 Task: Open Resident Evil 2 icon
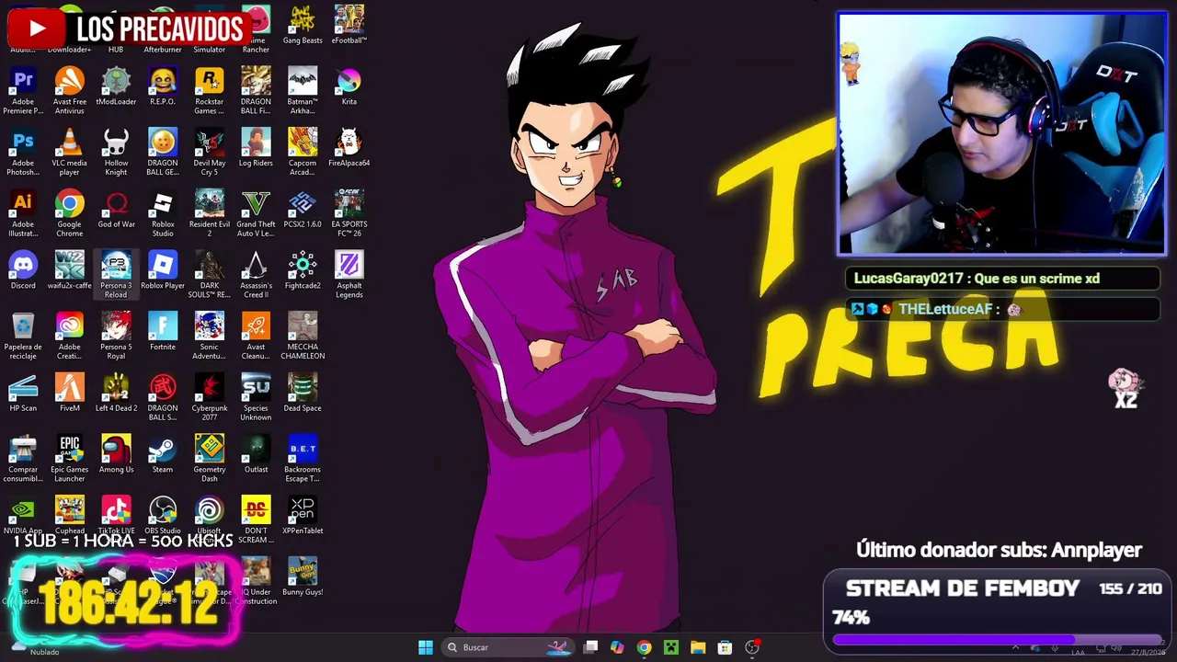point(210,213)
